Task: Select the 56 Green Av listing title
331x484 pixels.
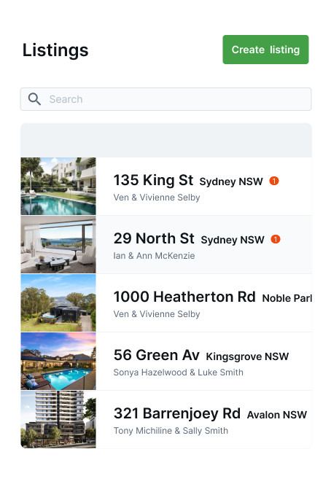Action: tap(156, 355)
